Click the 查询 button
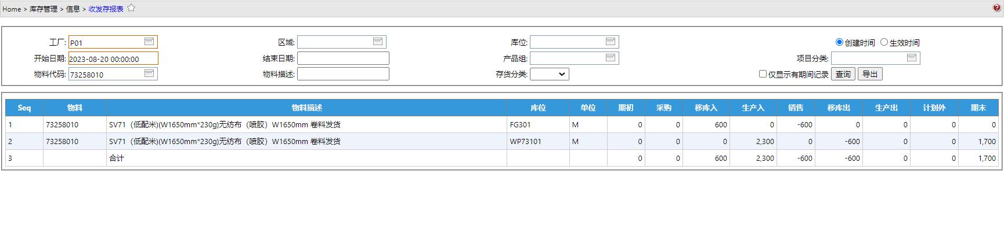 843,74
